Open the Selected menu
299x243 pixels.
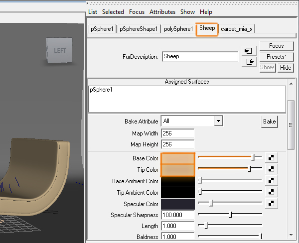[113, 12]
